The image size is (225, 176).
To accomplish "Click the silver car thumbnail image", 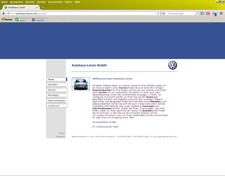I will pos(80,84).
